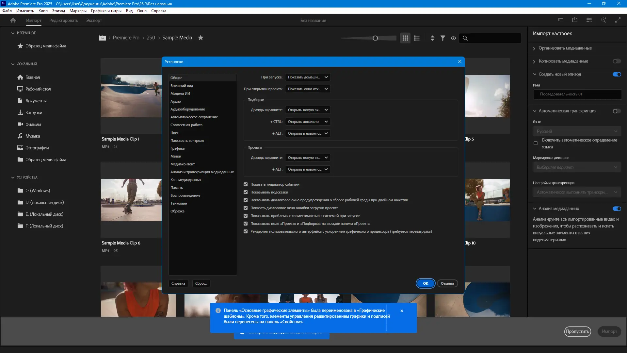The height and width of the screenshot is (353, 627).
Task: Toggle Анализ медиаданных switch
Action: (617, 209)
